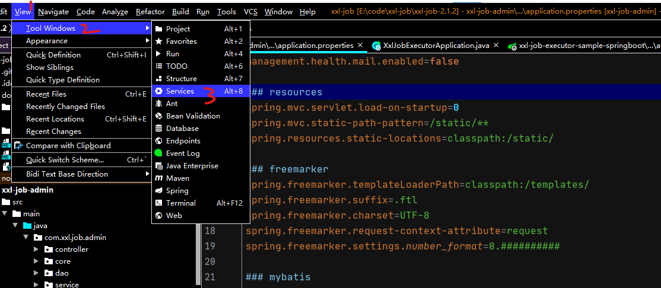
Task: Select Quick Type Definition entry
Action: (x=81, y=79)
